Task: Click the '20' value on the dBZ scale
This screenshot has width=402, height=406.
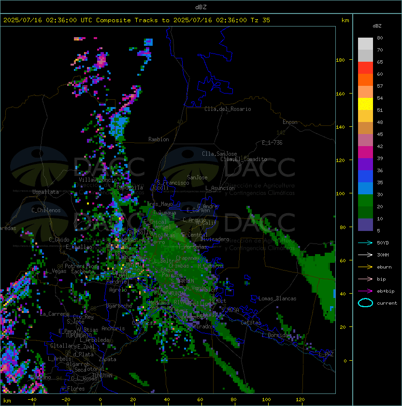Action: (x=380, y=207)
